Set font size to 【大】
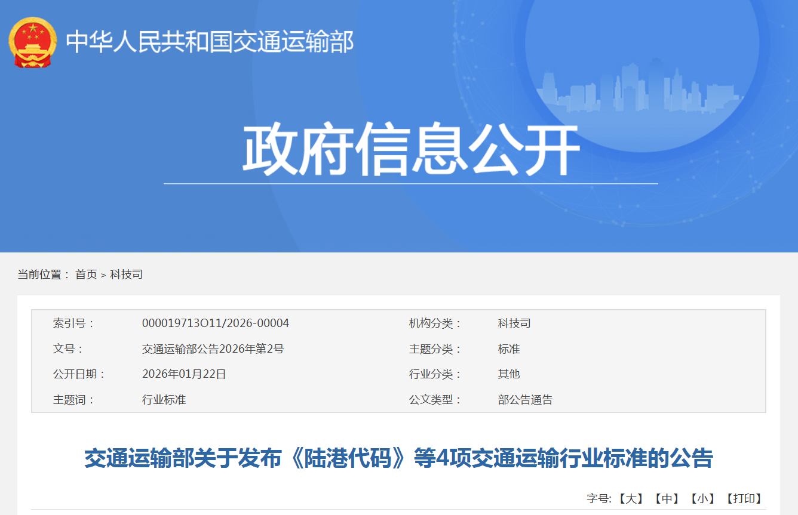 [630, 498]
